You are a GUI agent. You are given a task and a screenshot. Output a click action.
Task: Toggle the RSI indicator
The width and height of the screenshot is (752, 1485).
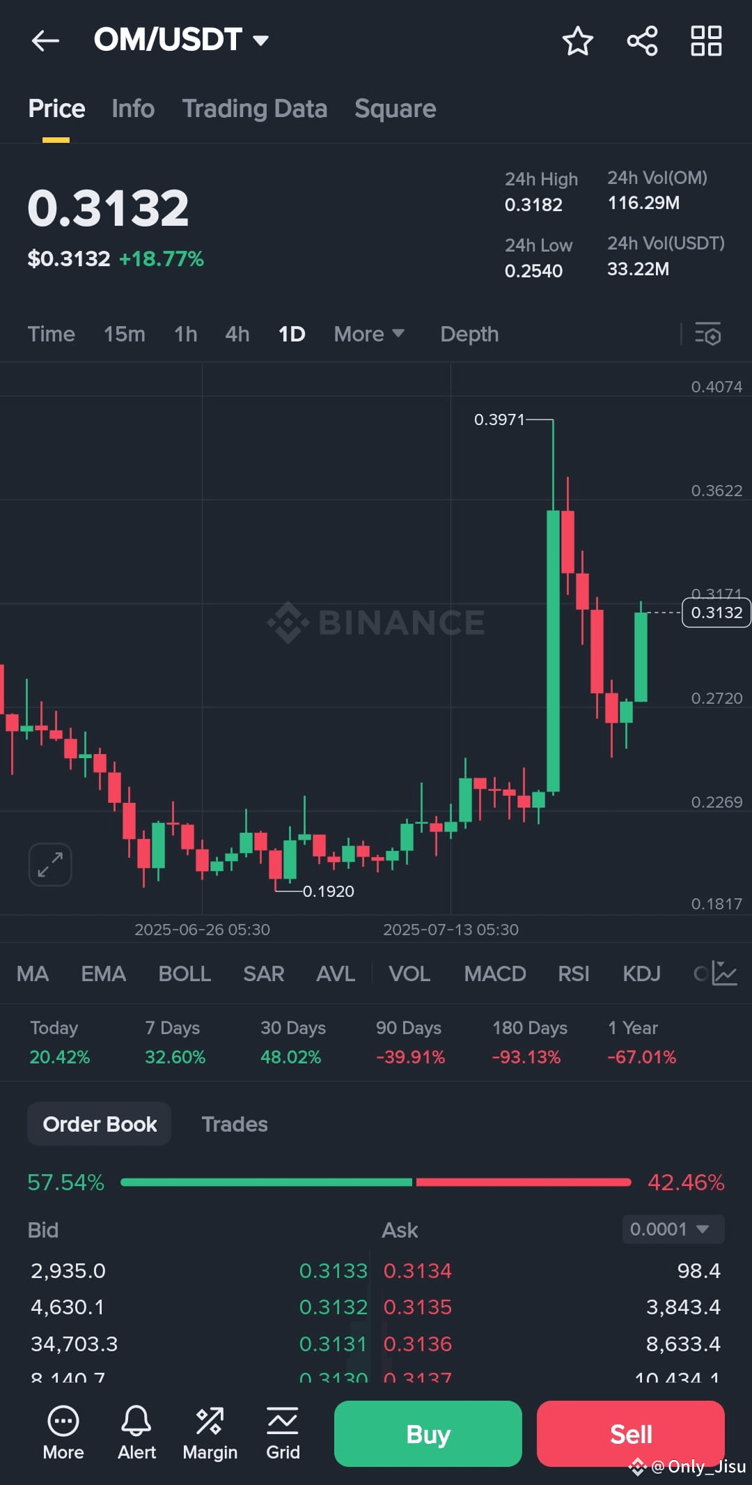(x=574, y=974)
